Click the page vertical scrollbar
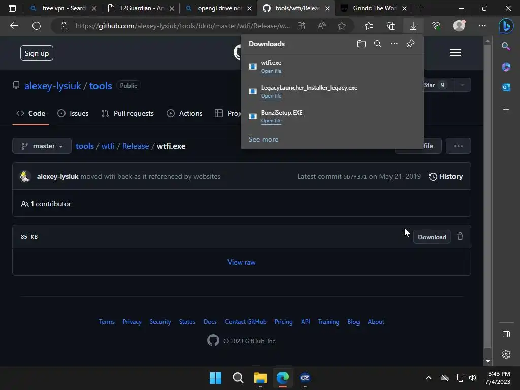 [487, 197]
